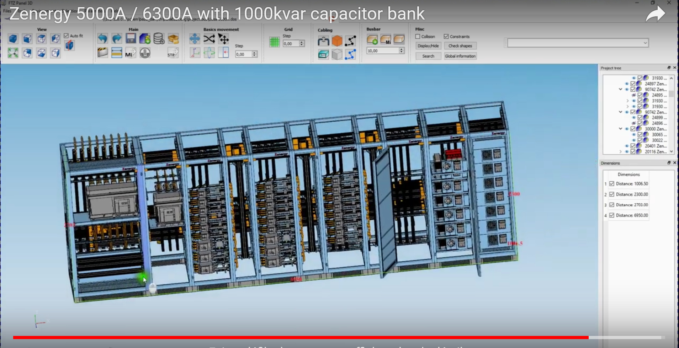Viewport: 679px width, 348px height.
Task: Click the add busbar icon with green plus
Action: coord(372,39)
